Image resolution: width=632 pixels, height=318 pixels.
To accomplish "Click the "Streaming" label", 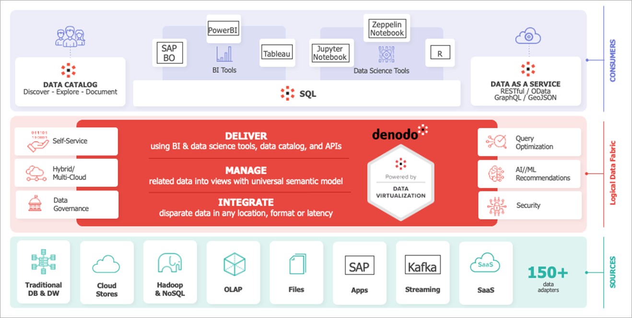I will click(x=422, y=289).
